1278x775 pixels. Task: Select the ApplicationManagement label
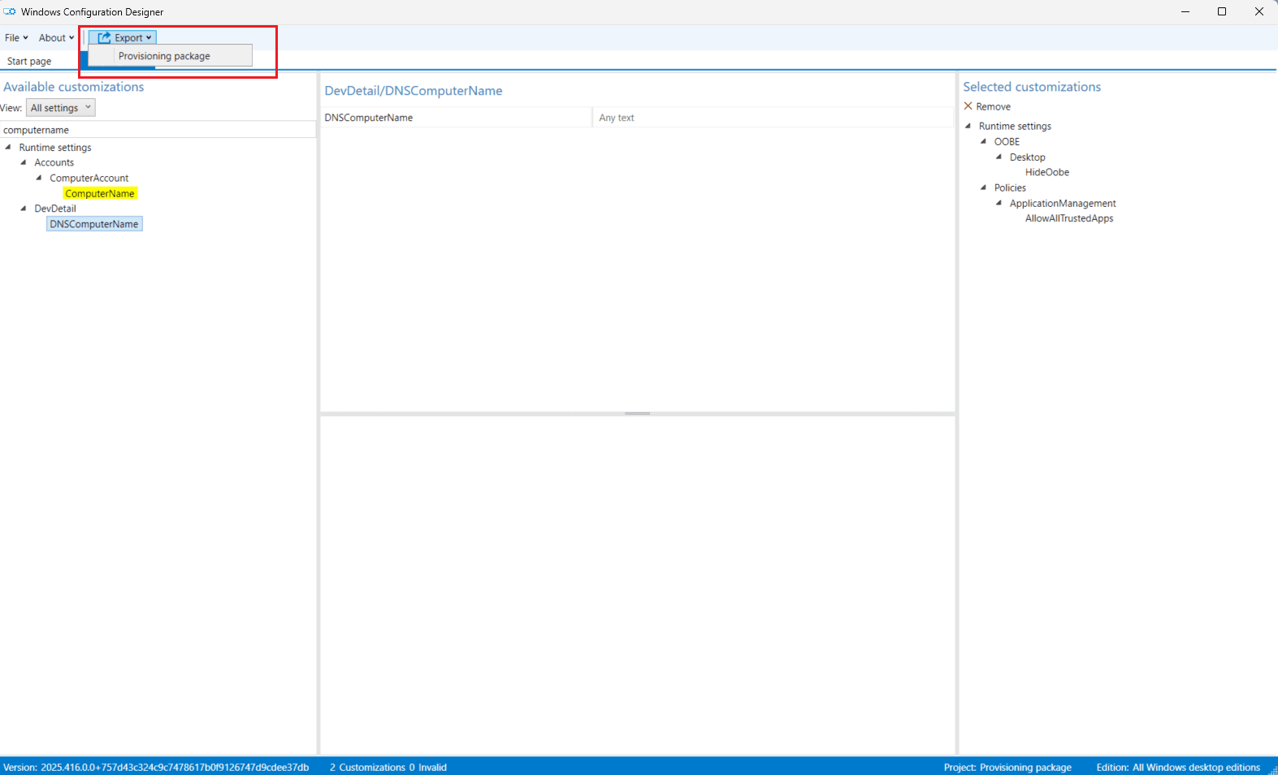(x=1063, y=203)
